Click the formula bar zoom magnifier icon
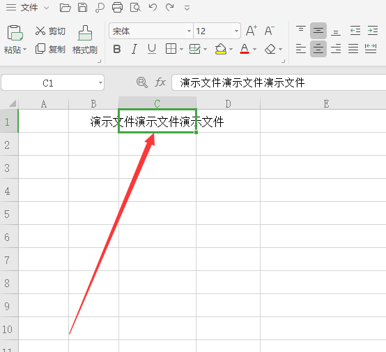The height and width of the screenshot is (352, 386). click(142, 82)
